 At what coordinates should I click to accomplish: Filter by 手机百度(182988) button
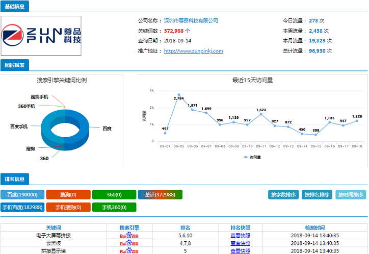click(x=22, y=208)
